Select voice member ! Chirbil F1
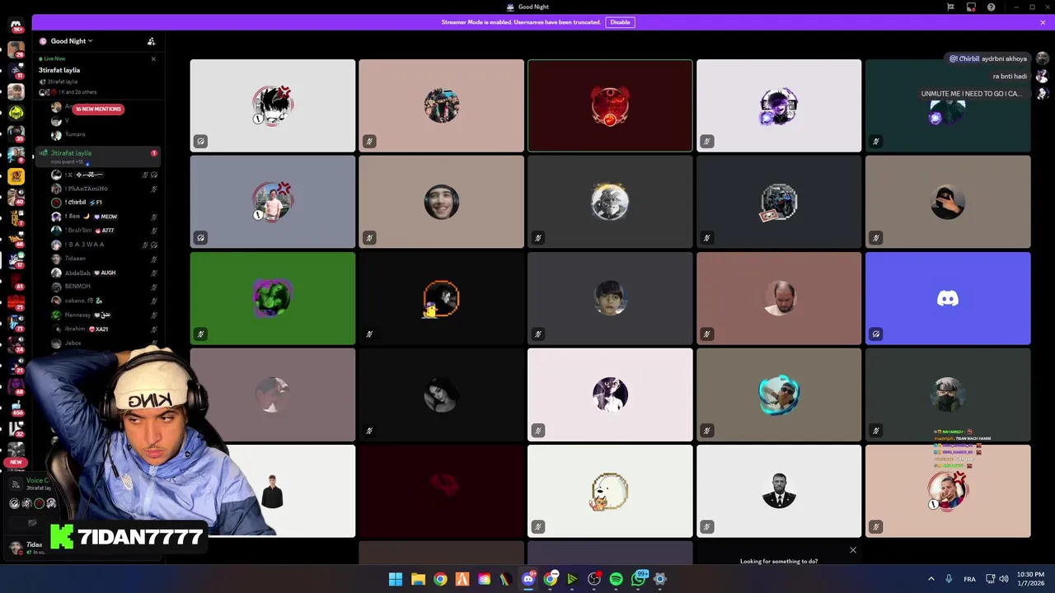Viewport: 1055px width, 593px height. click(97, 203)
